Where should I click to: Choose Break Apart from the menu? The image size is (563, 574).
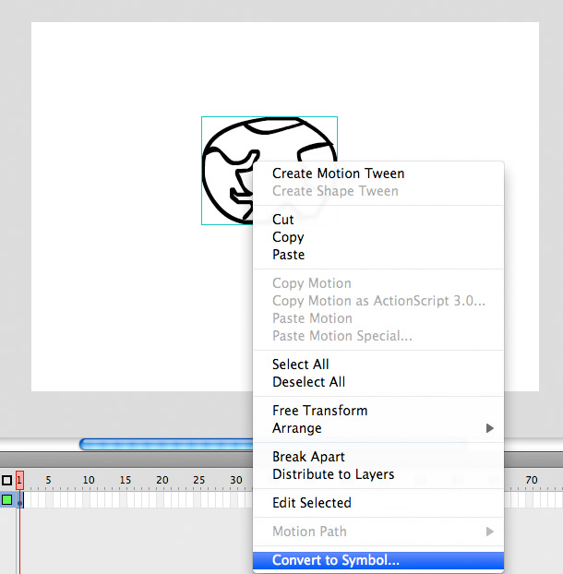click(378, 457)
